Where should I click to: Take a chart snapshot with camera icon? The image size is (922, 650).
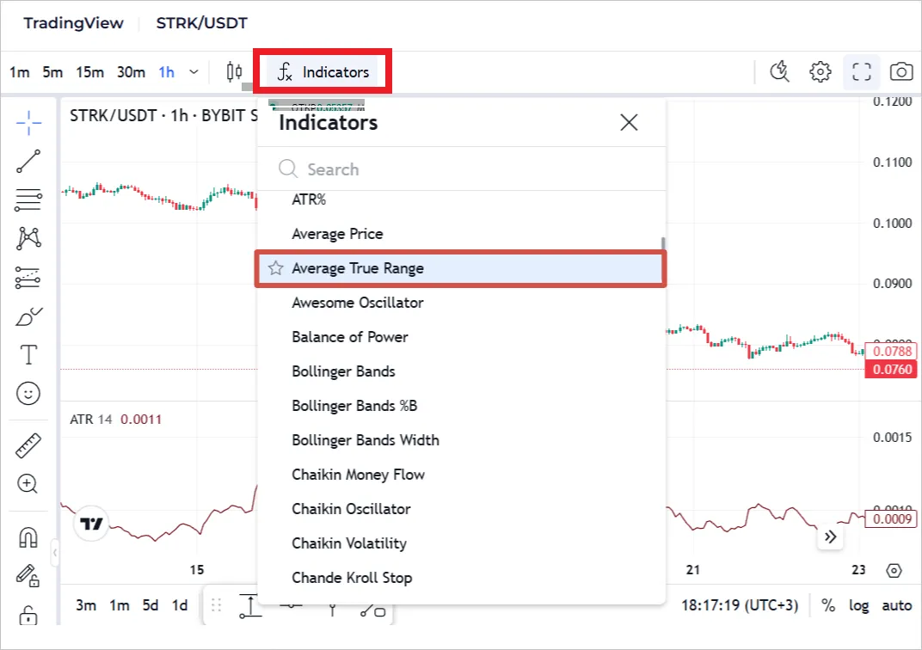coord(900,71)
